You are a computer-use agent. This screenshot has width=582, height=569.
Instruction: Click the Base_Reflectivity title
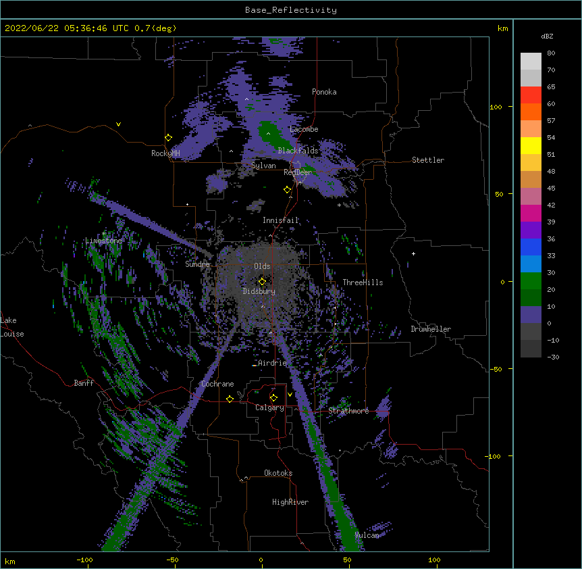click(291, 10)
